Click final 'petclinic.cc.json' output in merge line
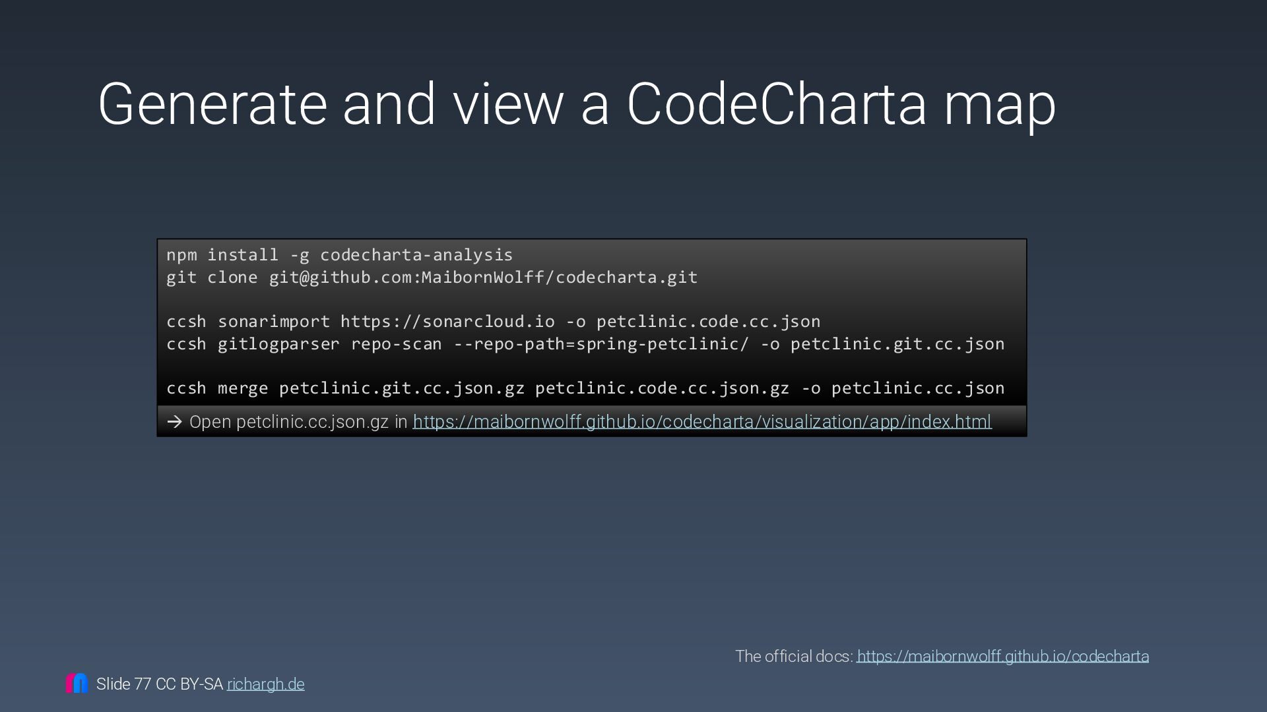The height and width of the screenshot is (712, 1267). pyautogui.click(x=917, y=388)
